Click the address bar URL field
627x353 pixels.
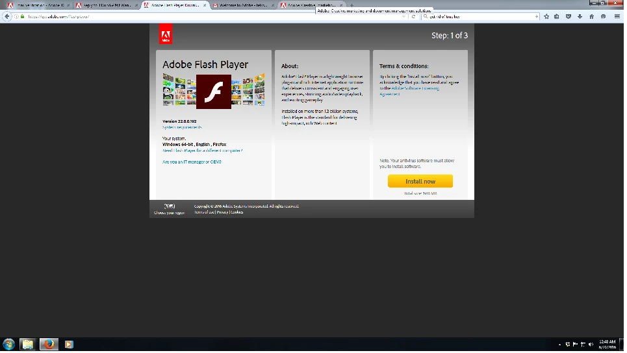[x=212, y=17]
